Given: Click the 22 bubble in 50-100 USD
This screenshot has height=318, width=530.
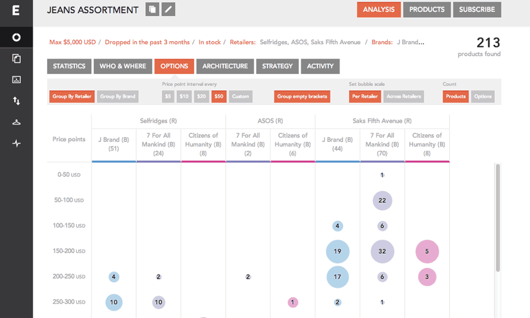Looking at the screenshot, I should 382,201.
